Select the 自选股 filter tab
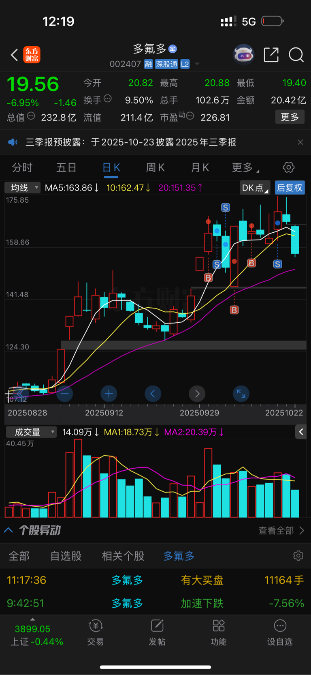 (x=66, y=556)
